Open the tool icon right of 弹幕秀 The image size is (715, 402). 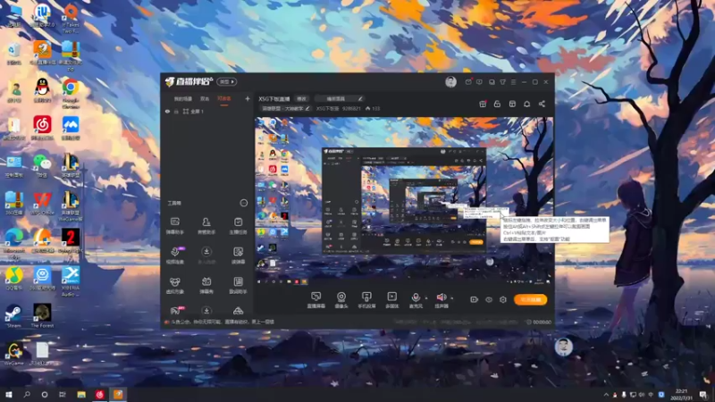238,285
